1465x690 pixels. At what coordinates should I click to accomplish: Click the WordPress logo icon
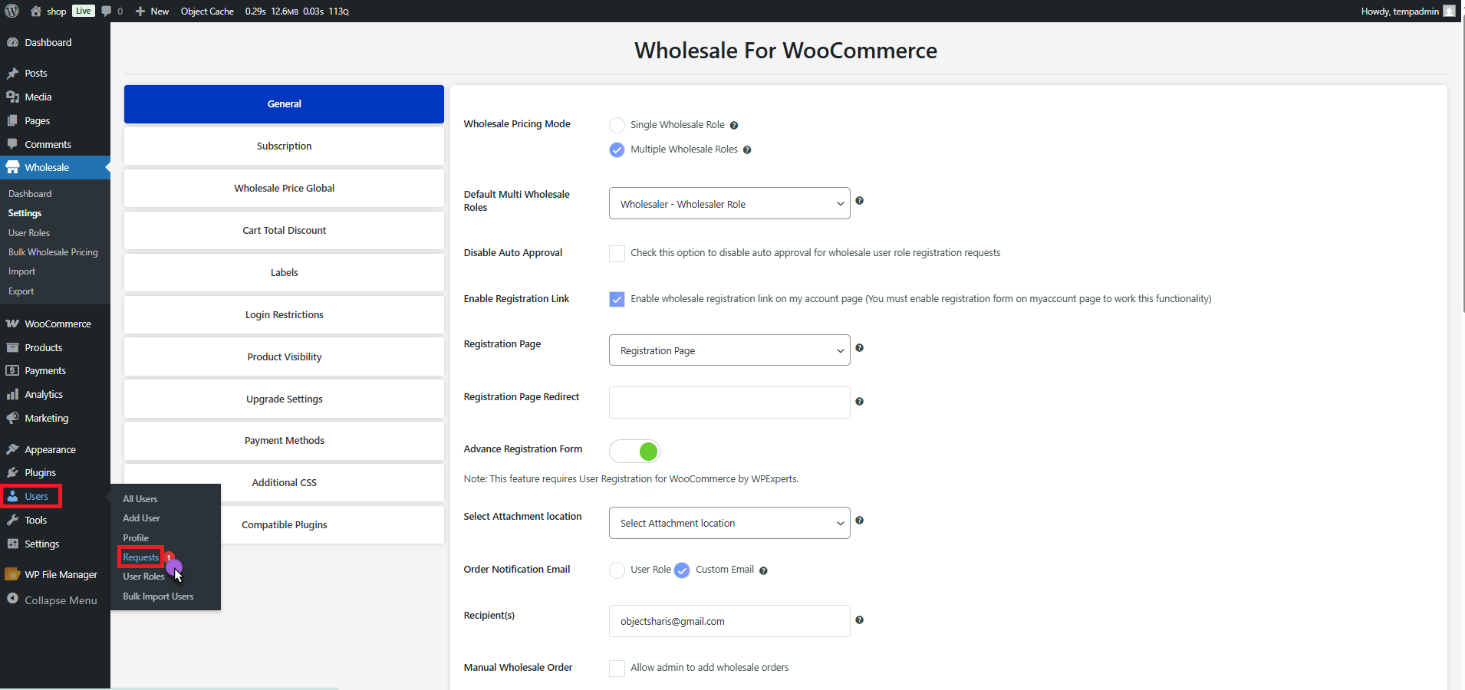[x=12, y=11]
